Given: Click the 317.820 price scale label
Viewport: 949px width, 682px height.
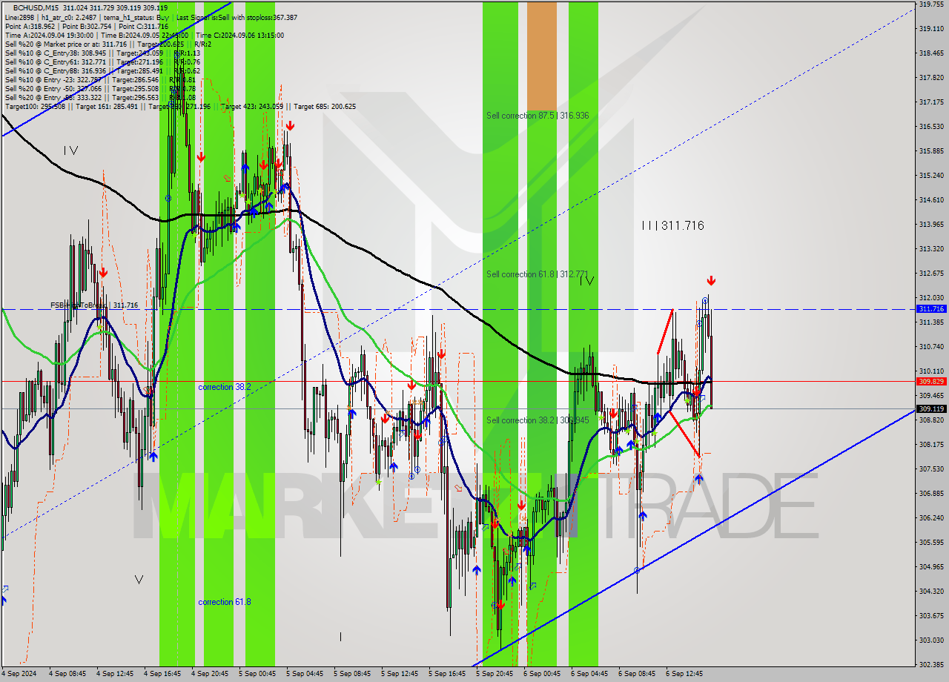Looking at the screenshot, I should pos(931,77).
